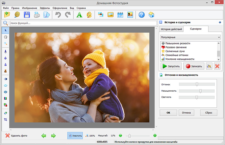Click the 'Сброс' reset button
This screenshot has width=225, height=145.
[208, 113]
